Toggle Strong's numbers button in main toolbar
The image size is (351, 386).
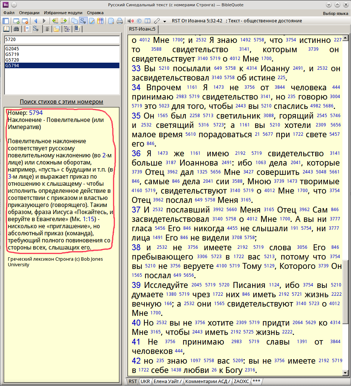pos(83,21)
